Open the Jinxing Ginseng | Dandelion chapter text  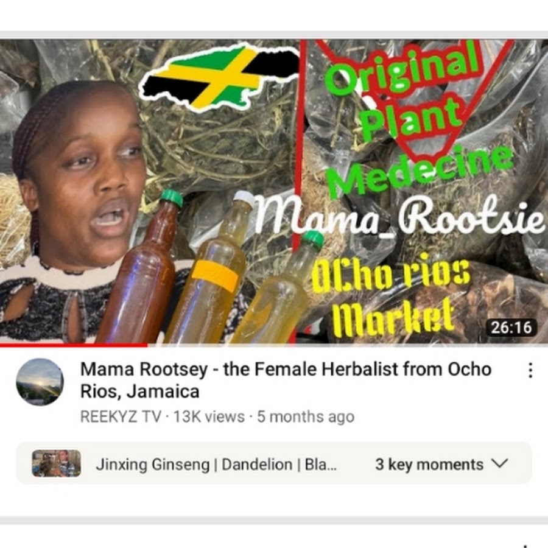[x=216, y=465]
